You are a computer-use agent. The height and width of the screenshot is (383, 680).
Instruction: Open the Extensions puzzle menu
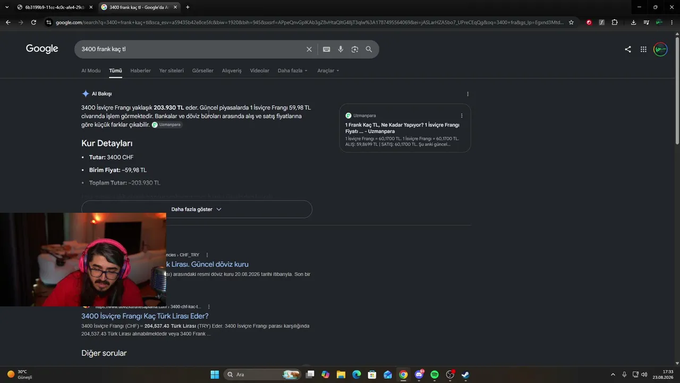615,22
